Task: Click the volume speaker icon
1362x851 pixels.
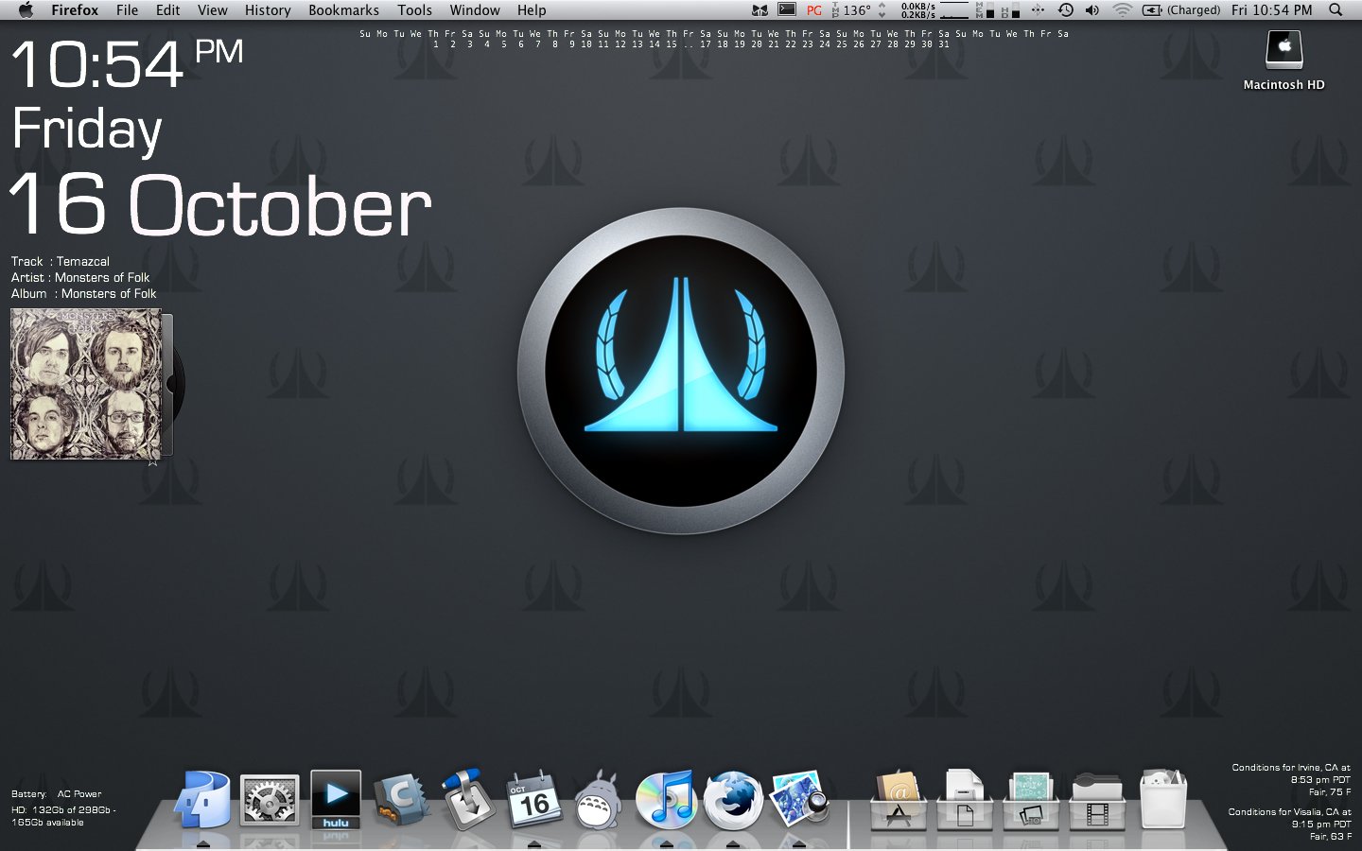Action: (1092, 9)
